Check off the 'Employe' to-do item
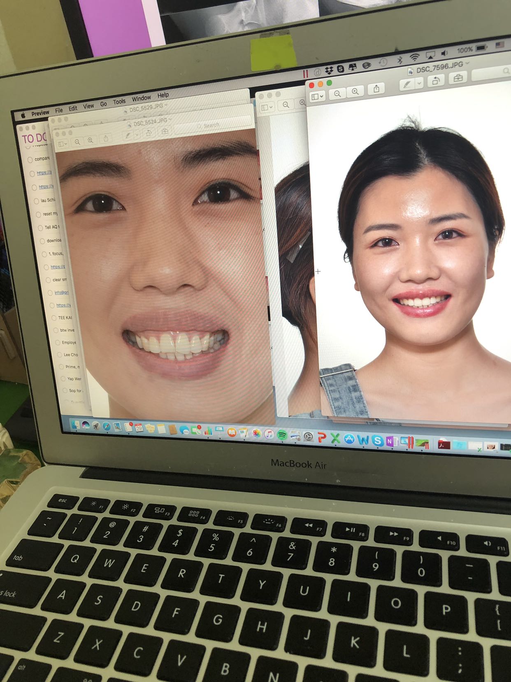Image resolution: width=511 pixels, height=682 pixels. tap(58, 343)
